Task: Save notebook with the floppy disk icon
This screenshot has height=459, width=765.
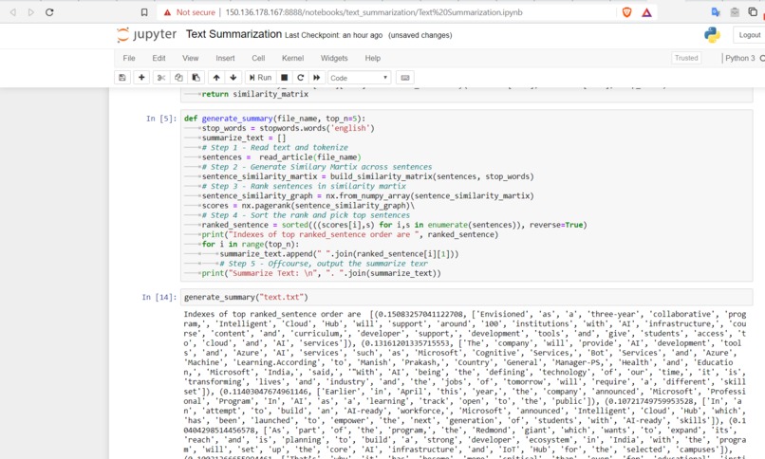Action: point(122,78)
